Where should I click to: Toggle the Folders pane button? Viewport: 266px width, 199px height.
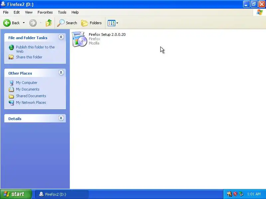point(91,23)
